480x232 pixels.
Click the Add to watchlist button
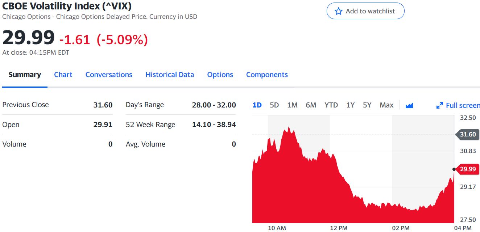click(x=365, y=11)
